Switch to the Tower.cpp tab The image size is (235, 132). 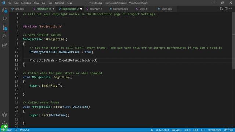click(166, 9)
